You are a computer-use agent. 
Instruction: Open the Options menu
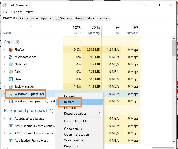tap(17, 12)
